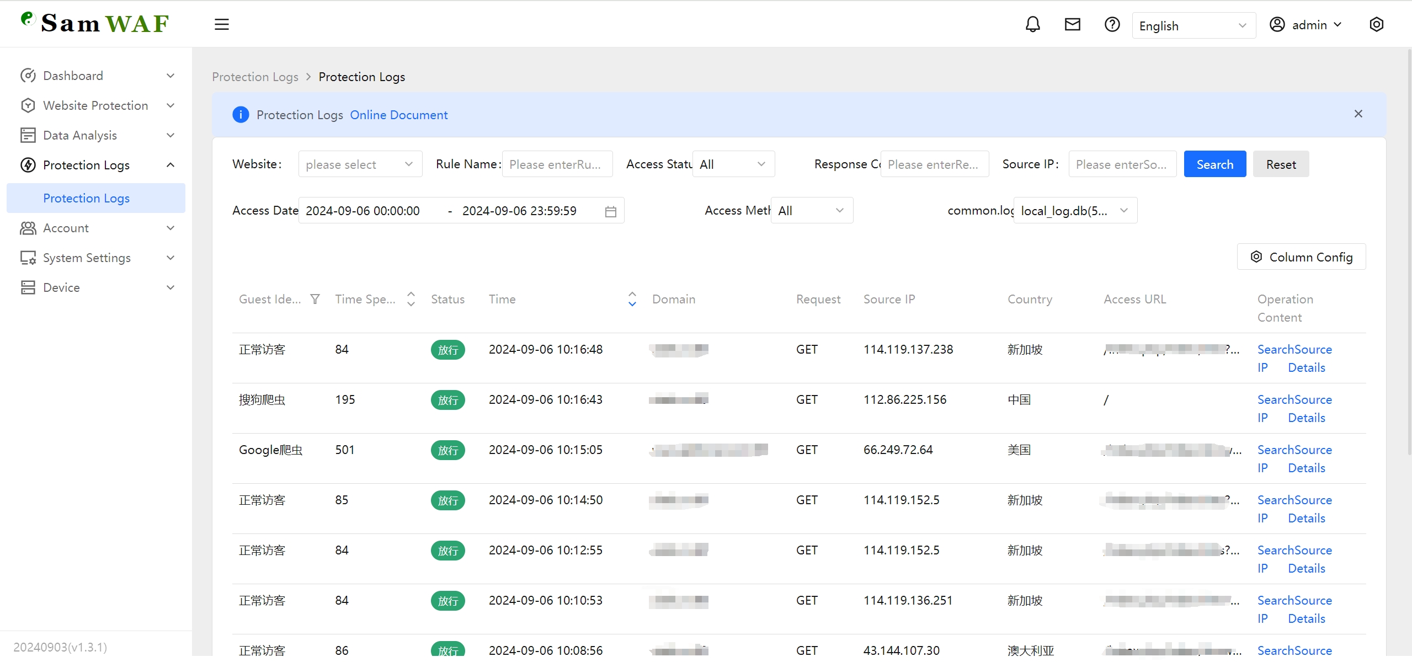
Task: Expand the Website Protection sidebar menu
Action: (x=96, y=105)
